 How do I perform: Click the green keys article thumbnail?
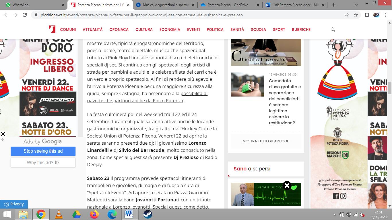(247, 85)
